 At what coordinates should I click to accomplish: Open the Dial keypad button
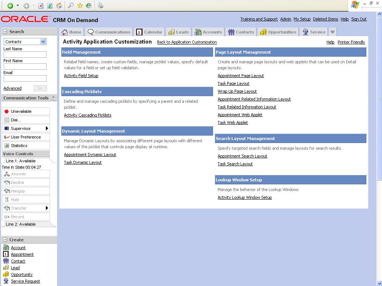click(x=26, y=120)
